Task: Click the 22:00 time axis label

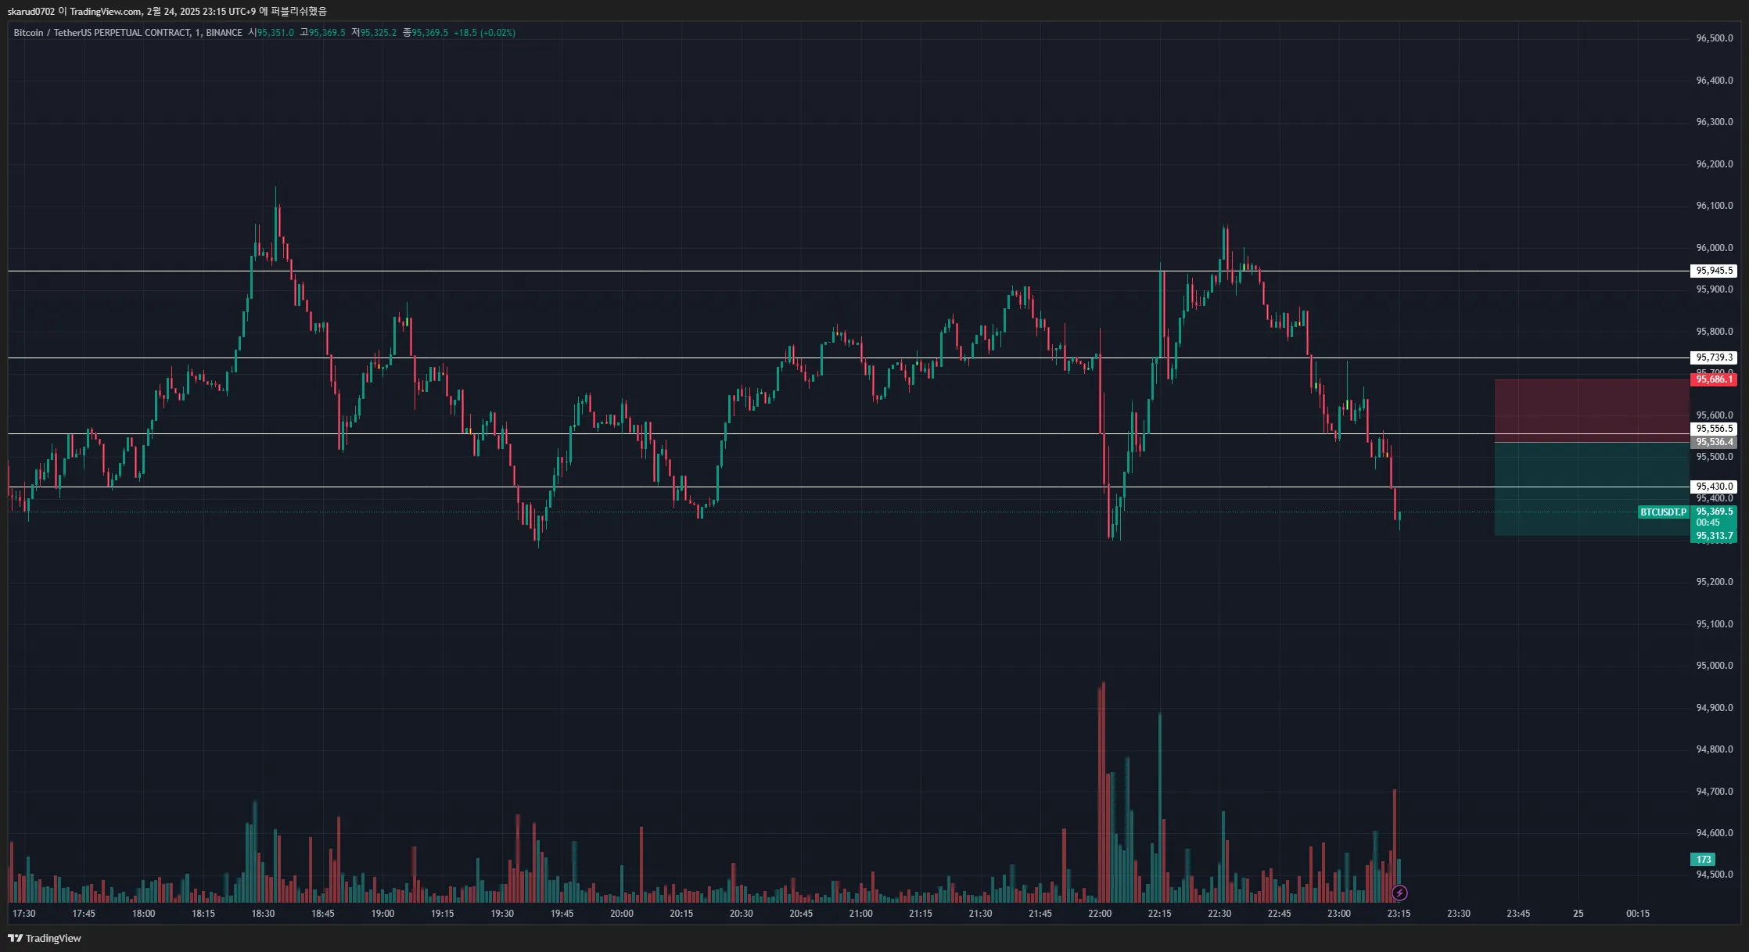Action: [1100, 914]
